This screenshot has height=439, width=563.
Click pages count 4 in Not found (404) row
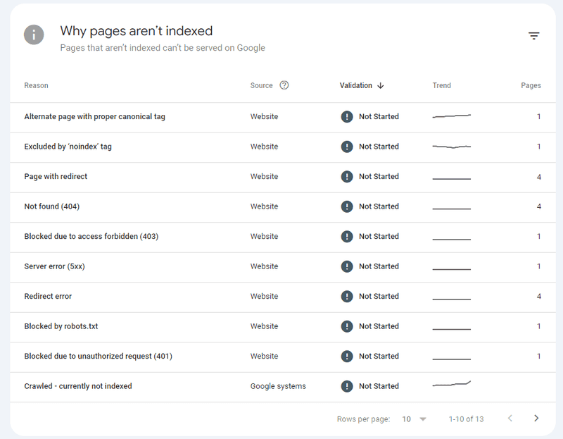538,206
